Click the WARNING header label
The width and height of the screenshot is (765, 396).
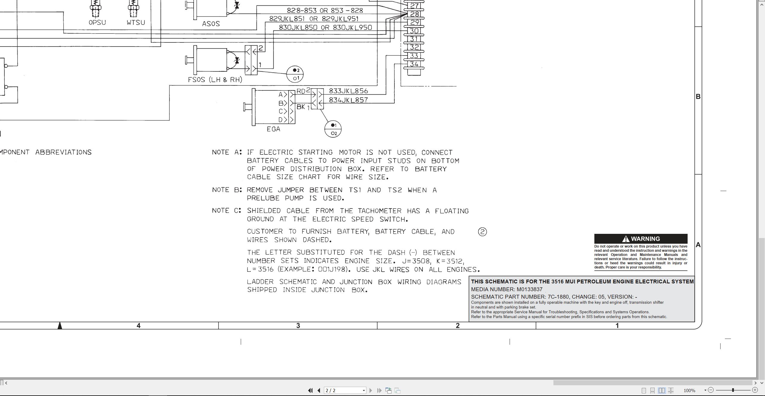pyautogui.click(x=641, y=239)
